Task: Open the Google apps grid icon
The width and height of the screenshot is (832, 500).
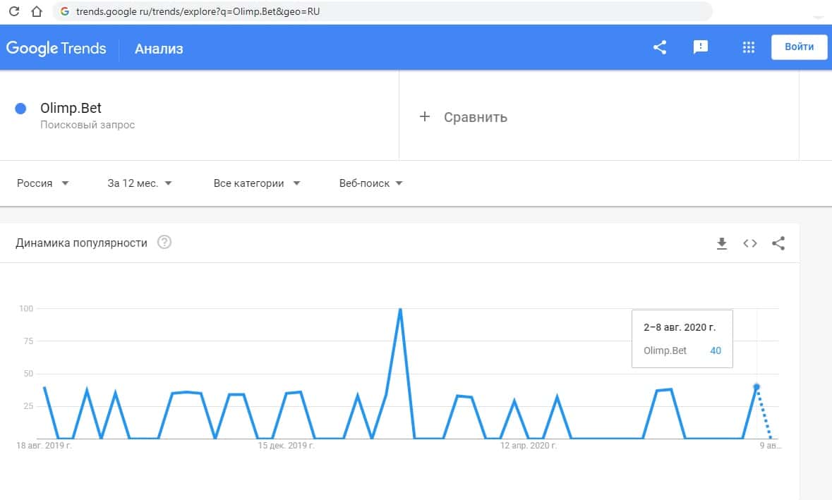Action: tap(749, 47)
